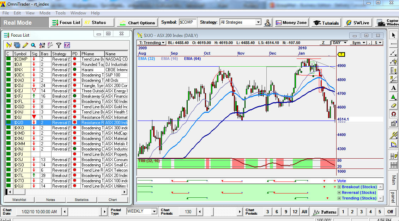Click the purple EZ icon
Image resolution: width=399 pixels, height=221 pixels.
pyautogui.click(x=67, y=45)
